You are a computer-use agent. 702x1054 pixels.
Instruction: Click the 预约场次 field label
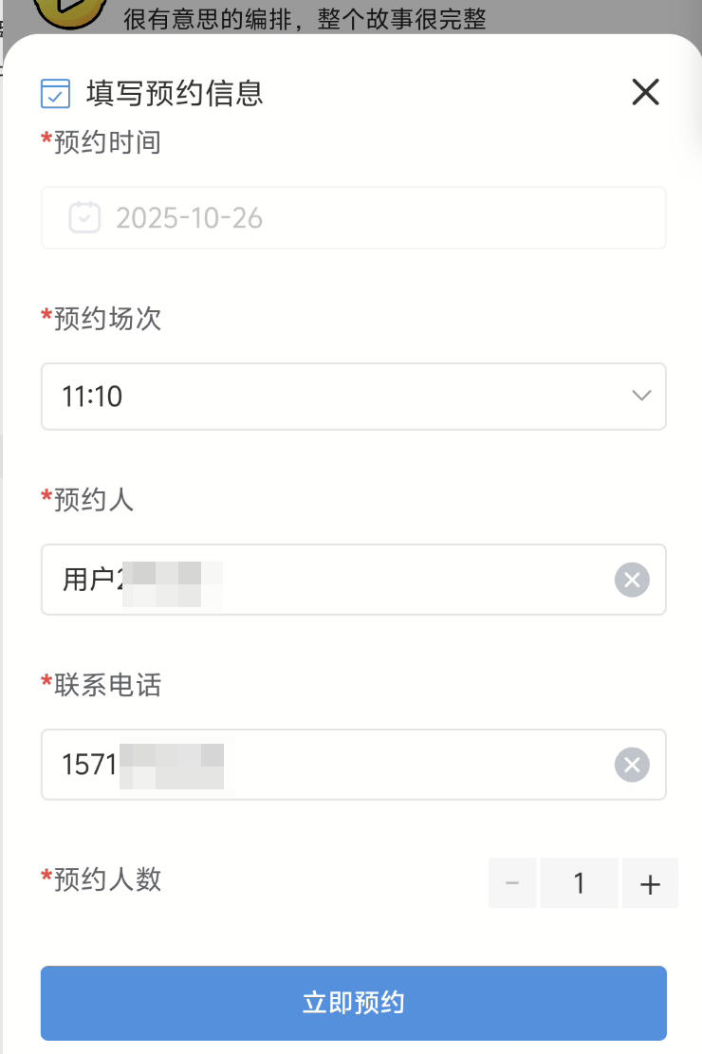(x=106, y=319)
